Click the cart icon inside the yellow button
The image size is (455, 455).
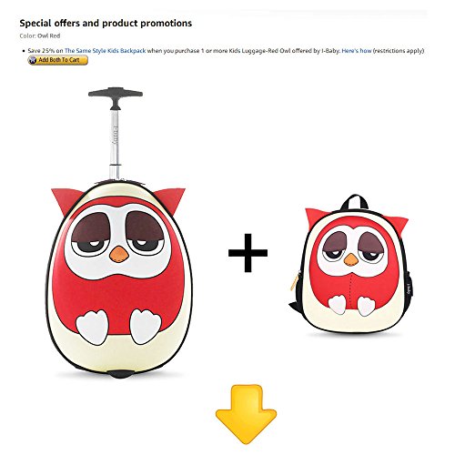point(33,60)
